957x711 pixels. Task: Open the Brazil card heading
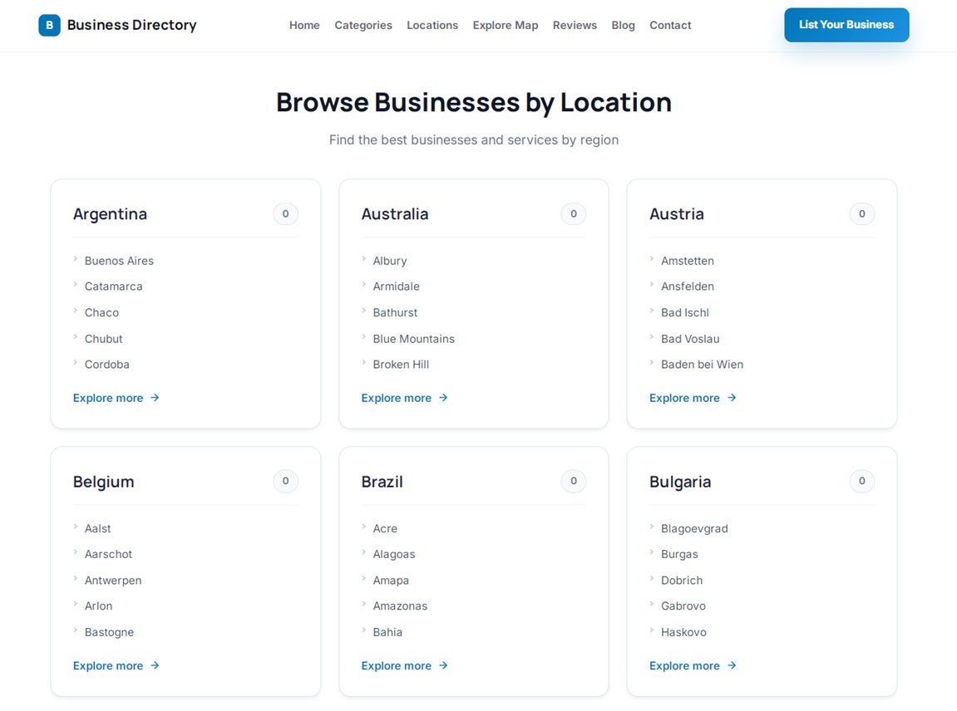click(x=382, y=482)
